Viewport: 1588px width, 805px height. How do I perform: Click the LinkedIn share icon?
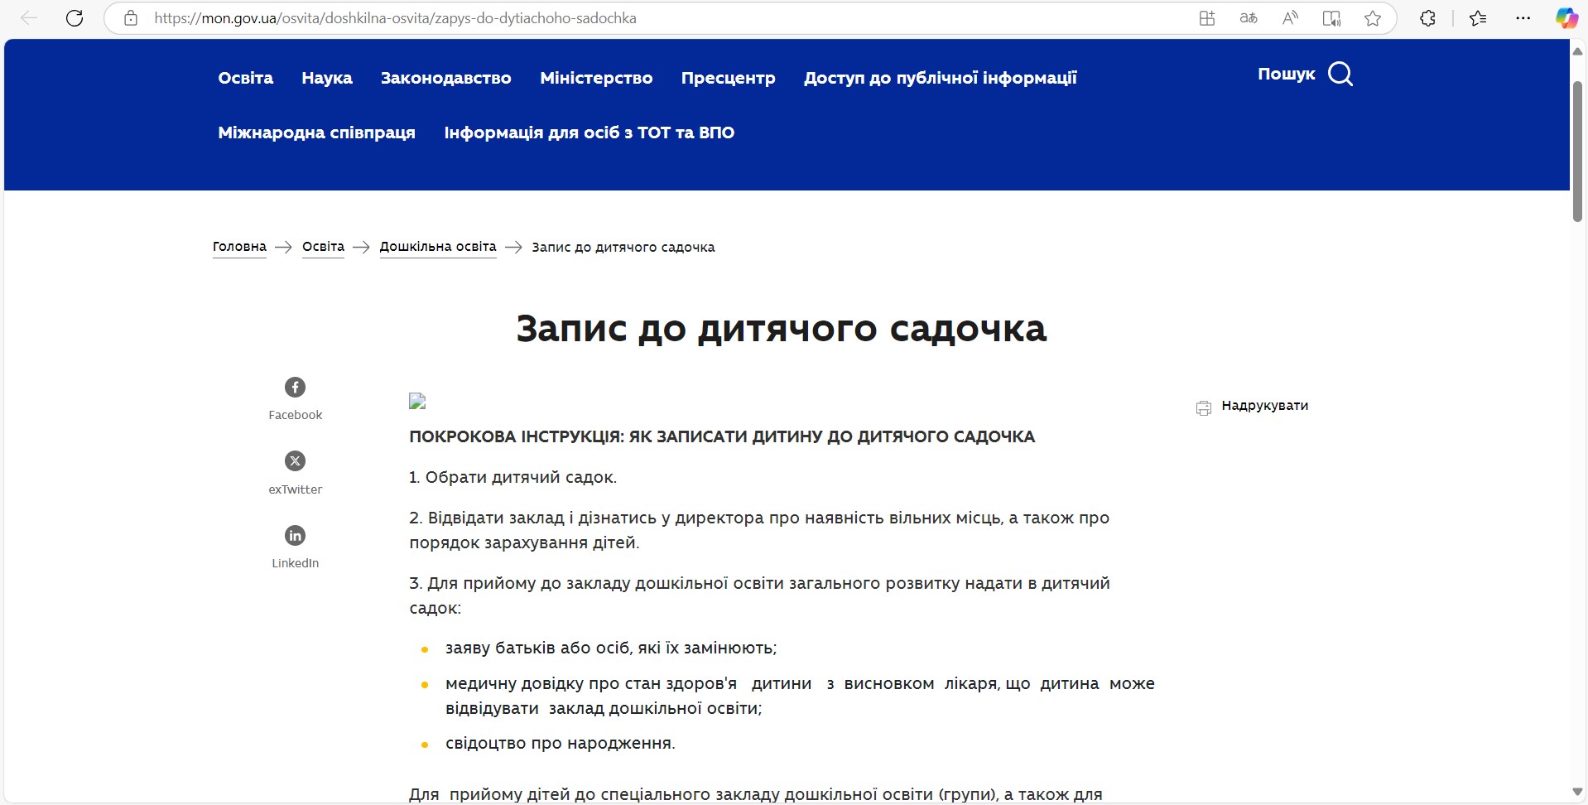(295, 536)
